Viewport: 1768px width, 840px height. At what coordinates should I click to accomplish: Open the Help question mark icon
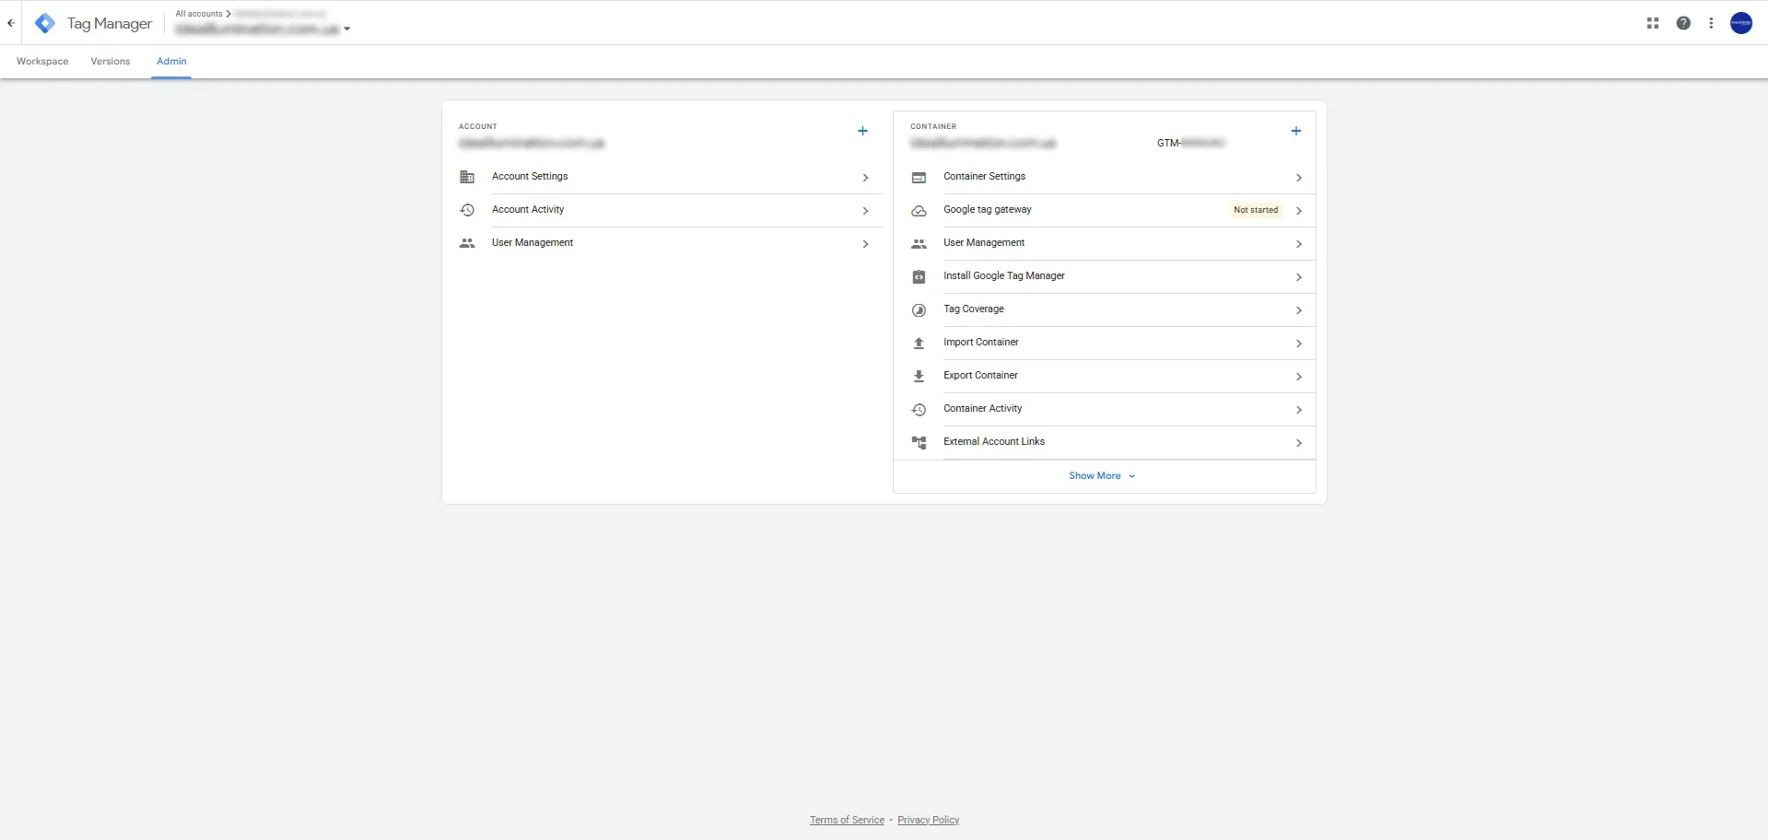[1683, 23]
